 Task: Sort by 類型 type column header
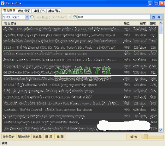pos(126,23)
